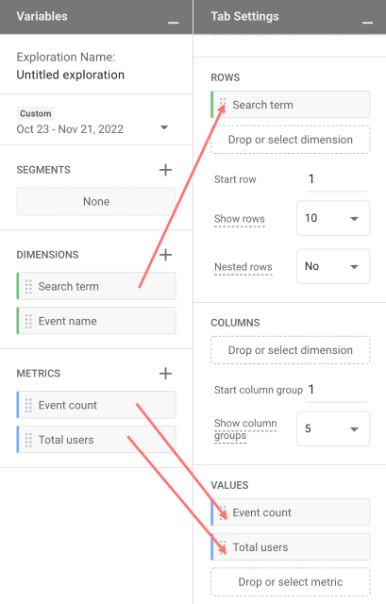
Task: Click the None segment placeholder
Action: [96, 201]
